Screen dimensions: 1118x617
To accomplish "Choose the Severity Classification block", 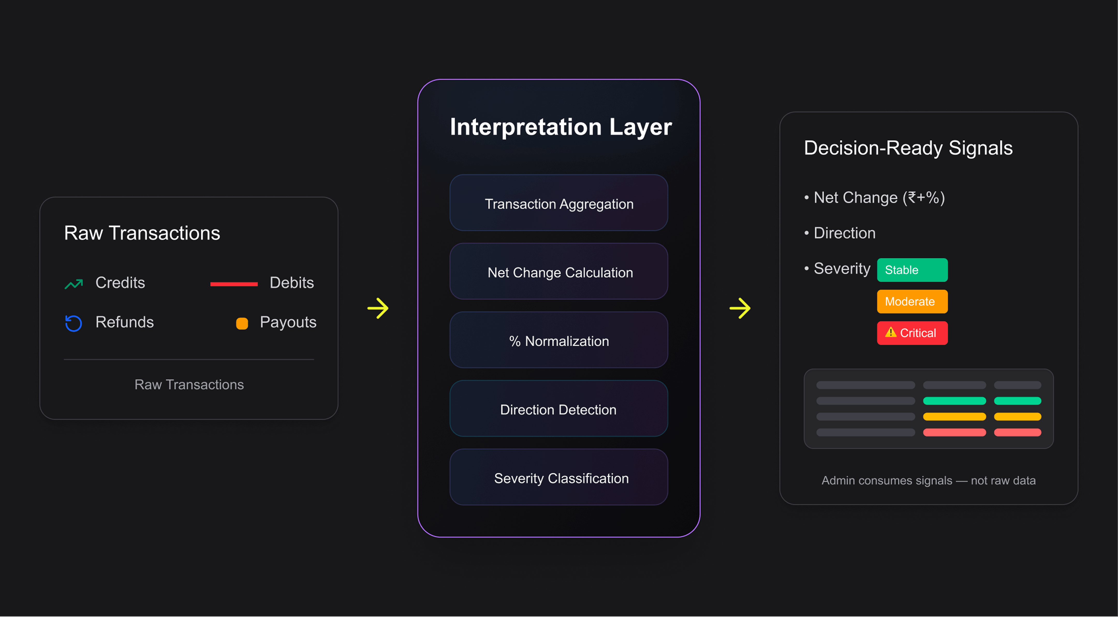I will click(x=558, y=477).
